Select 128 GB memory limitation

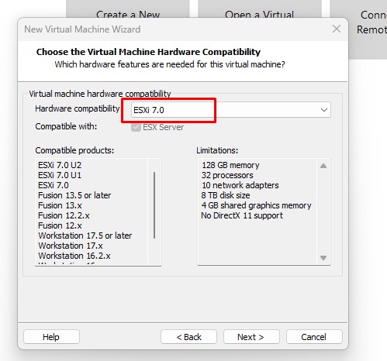[230, 165]
